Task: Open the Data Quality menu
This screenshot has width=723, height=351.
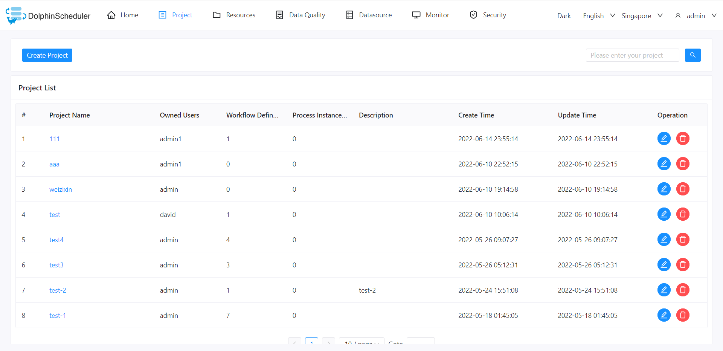Action: [300, 15]
